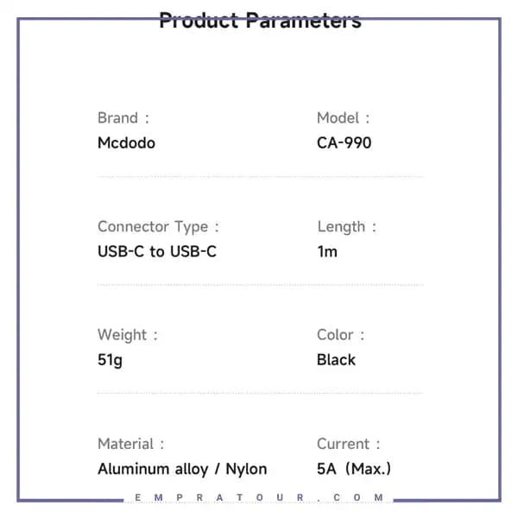Click the Aluminum alloy / Nylon text
The width and height of the screenshot is (518, 518).
[182, 469]
